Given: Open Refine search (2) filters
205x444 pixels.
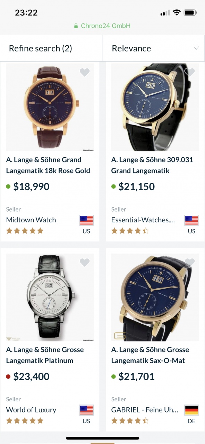Looking at the screenshot, I should [51, 48].
